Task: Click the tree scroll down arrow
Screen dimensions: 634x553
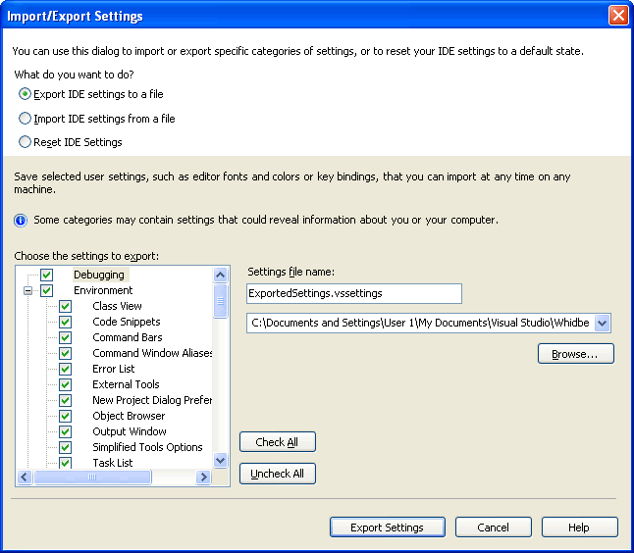Action: [x=221, y=460]
